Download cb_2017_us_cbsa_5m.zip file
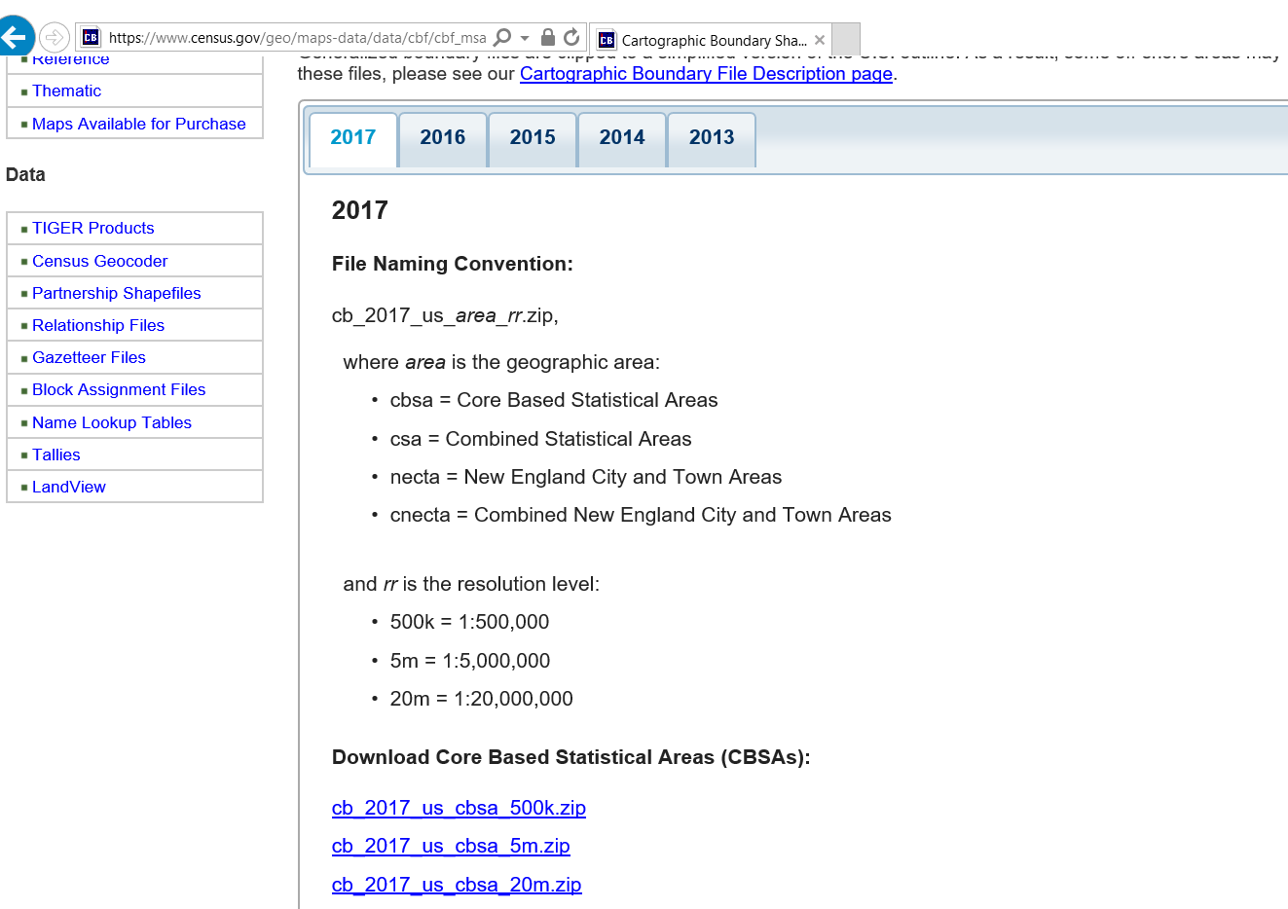Viewport: 1288px width, 909px height. point(451,846)
